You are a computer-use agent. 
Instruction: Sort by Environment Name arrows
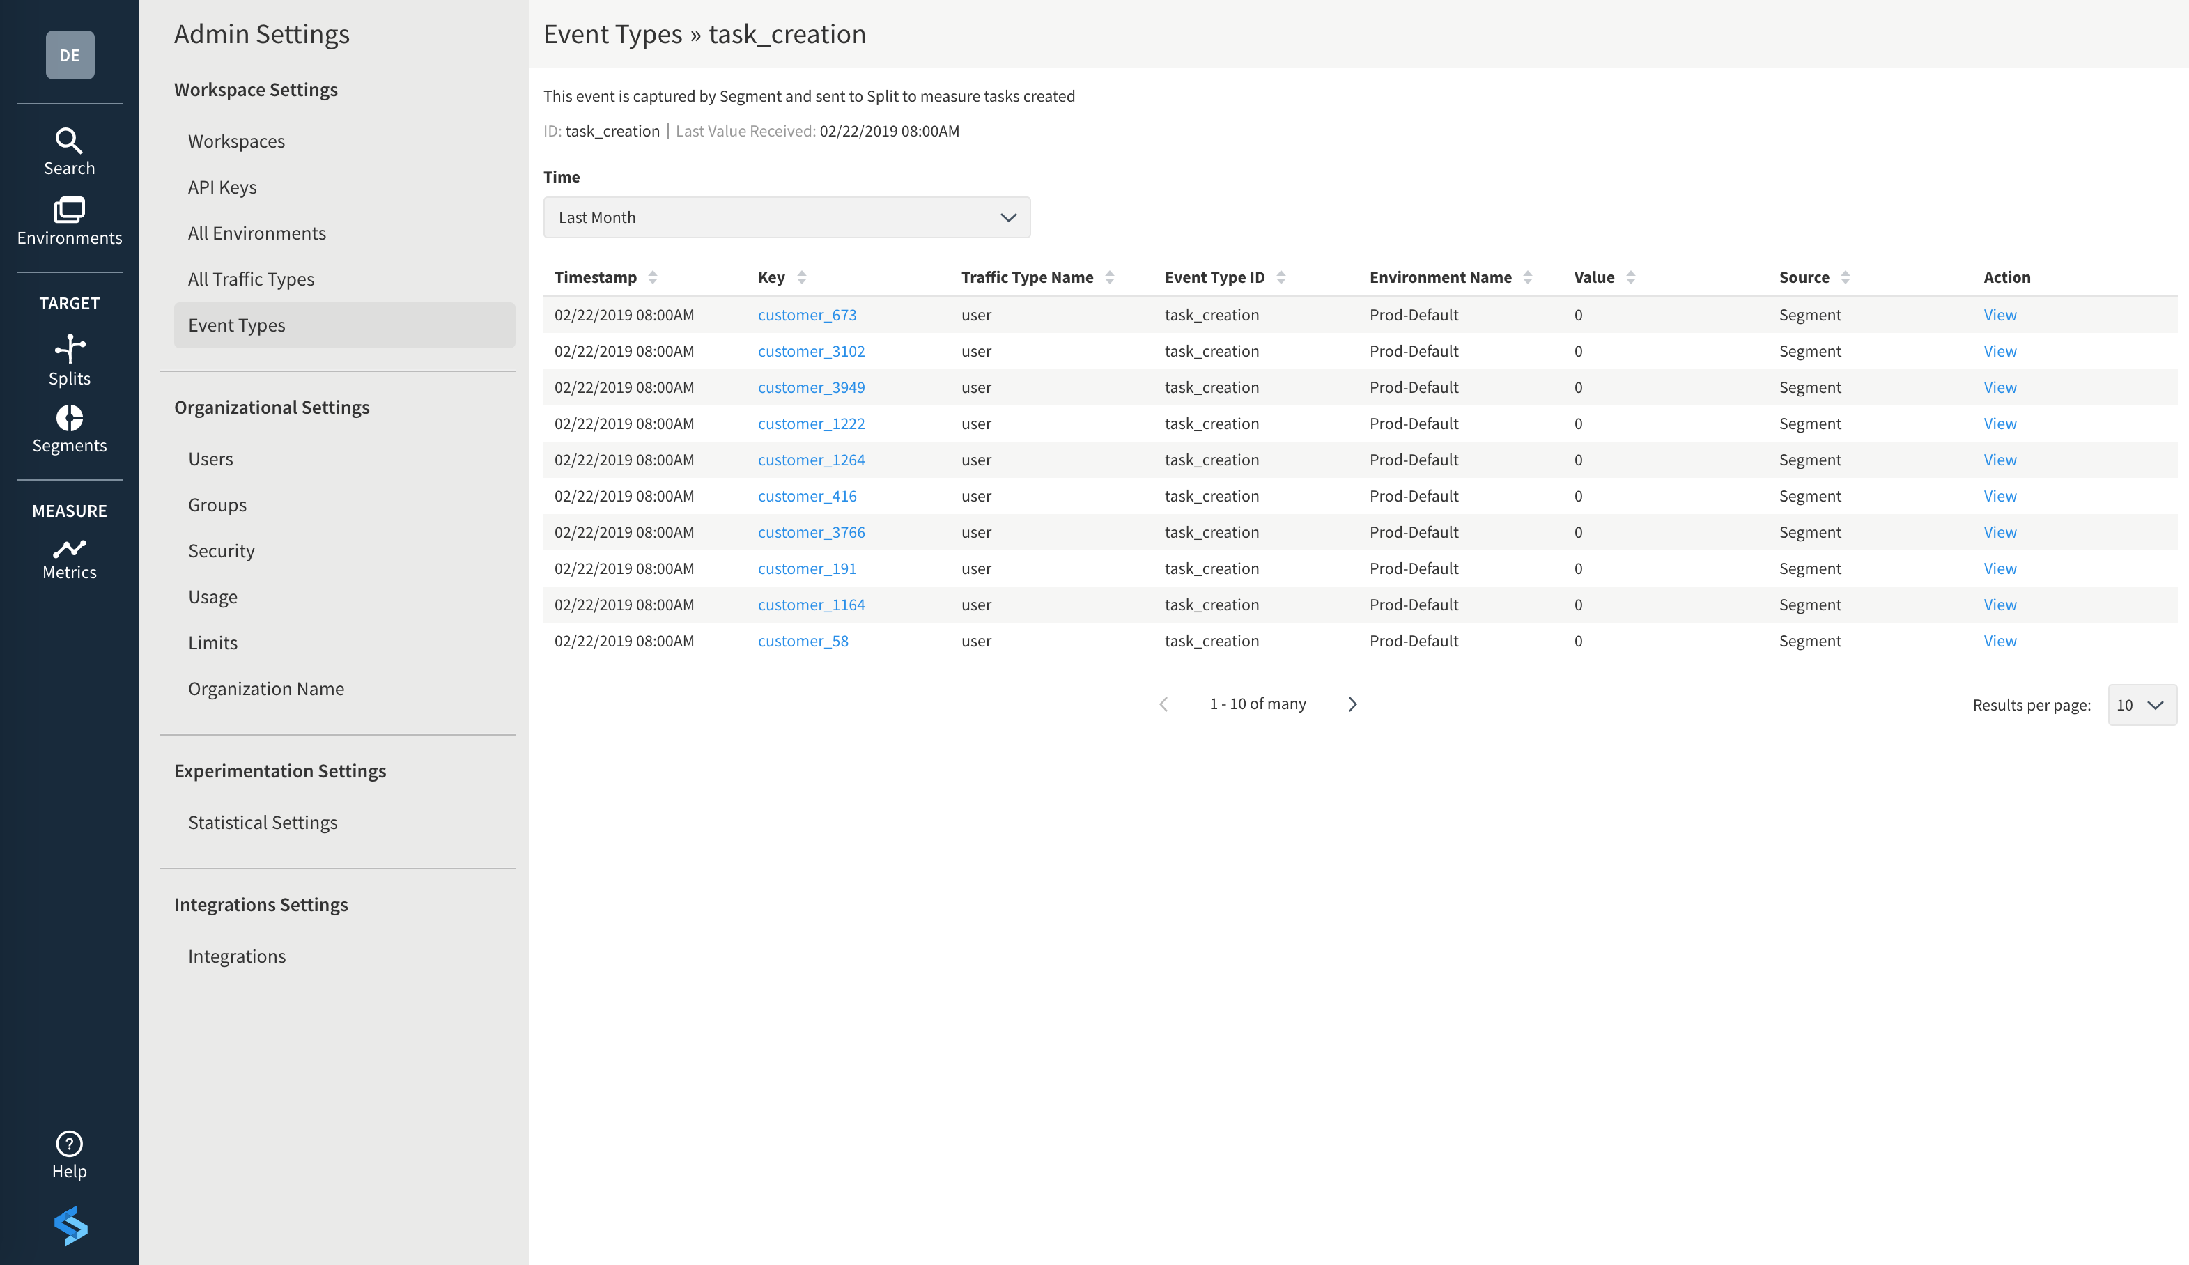pos(1527,277)
